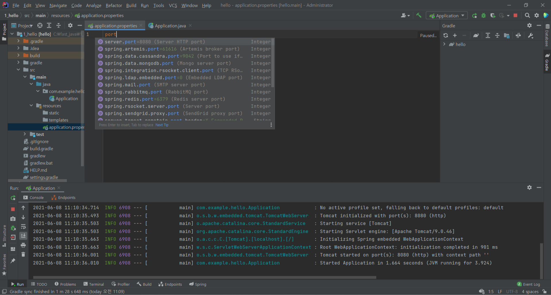Toggle Project side tool window
Screen dimensions: 551x295
(4, 32)
